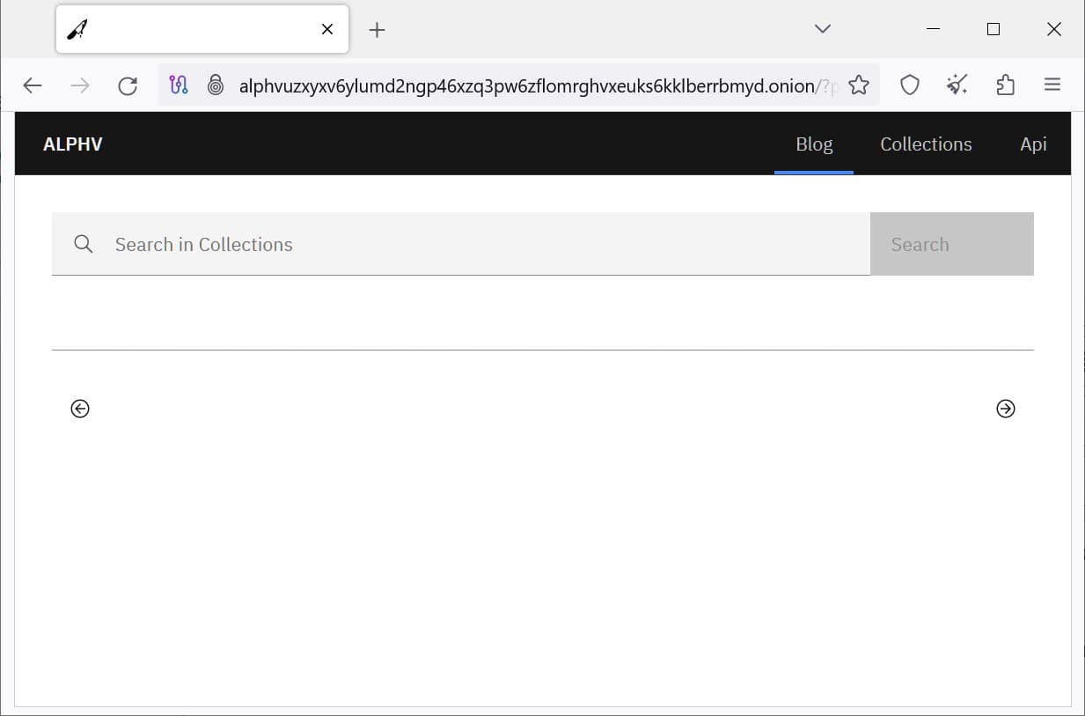Click the ALPHV logo
This screenshot has height=716, width=1085.
pyautogui.click(x=72, y=144)
